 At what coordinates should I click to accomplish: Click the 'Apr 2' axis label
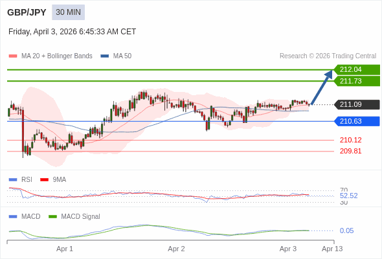tap(176, 249)
